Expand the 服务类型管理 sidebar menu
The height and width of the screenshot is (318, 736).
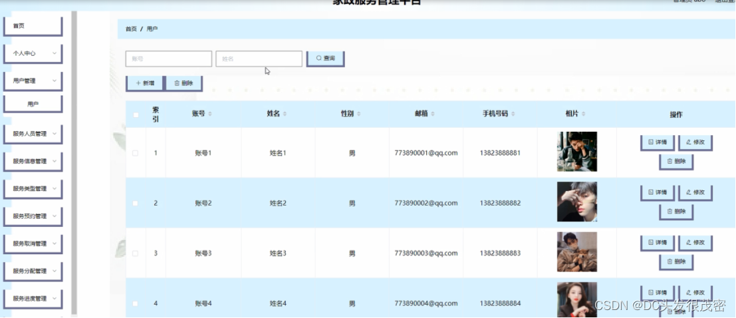[x=33, y=189]
